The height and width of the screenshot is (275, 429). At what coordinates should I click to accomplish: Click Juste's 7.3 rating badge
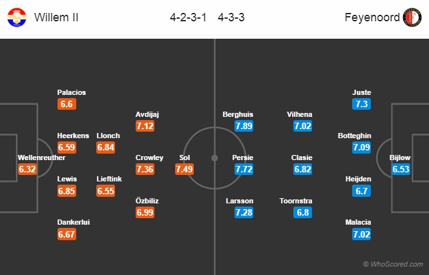361,104
